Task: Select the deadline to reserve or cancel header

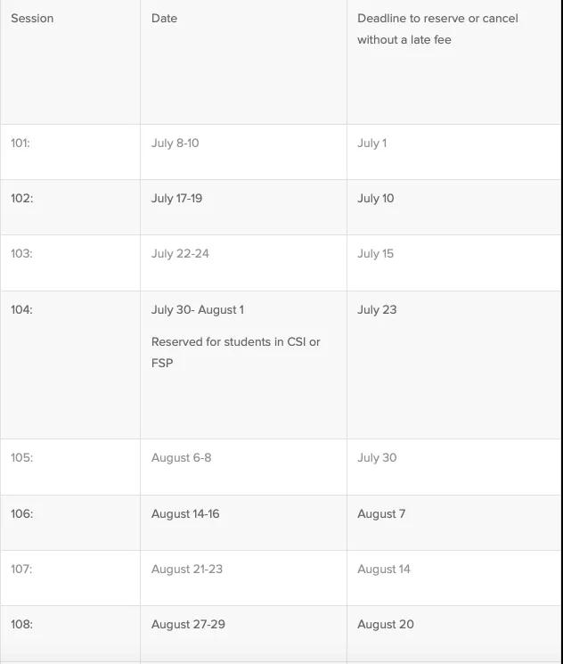Action: (x=437, y=29)
